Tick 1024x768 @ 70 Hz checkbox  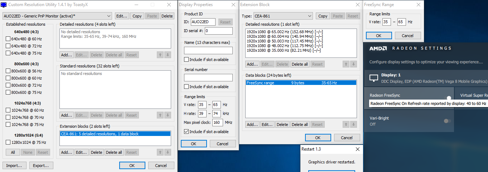click(x=8, y=117)
